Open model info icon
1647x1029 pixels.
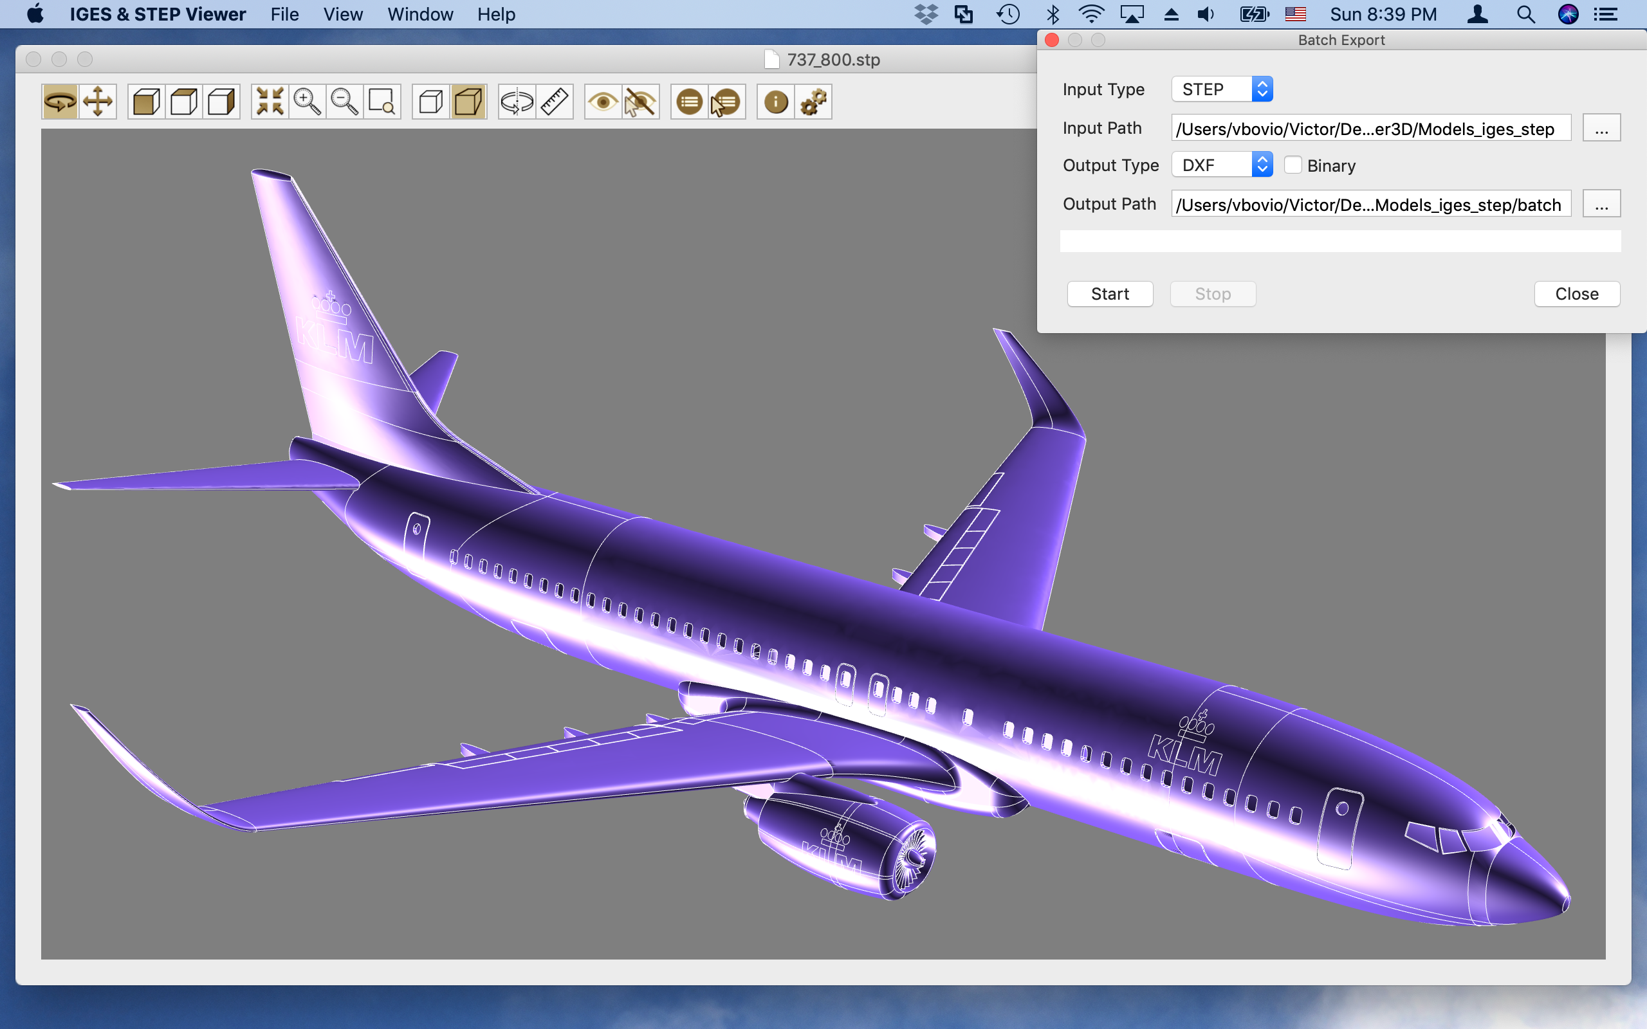tap(776, 102)
